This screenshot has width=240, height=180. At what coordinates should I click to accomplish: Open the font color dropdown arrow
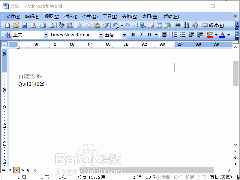click(229, 35)
